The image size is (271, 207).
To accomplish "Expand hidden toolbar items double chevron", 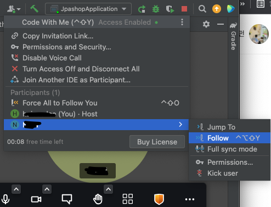I will point(242,4).
